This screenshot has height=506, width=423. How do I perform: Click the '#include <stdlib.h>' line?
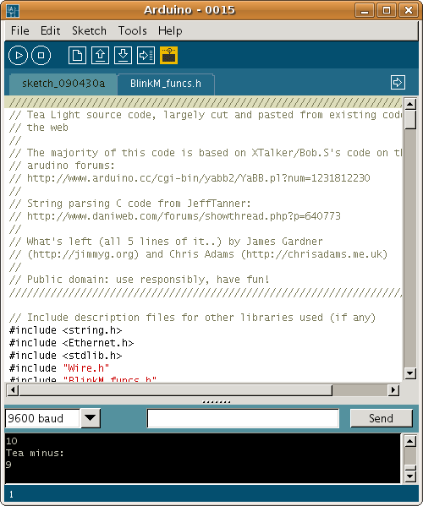click(x=66, y=356)
